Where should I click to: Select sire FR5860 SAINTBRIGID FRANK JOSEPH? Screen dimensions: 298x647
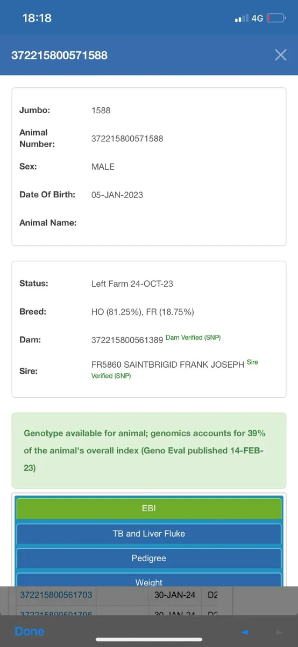(x=168, y=364)
